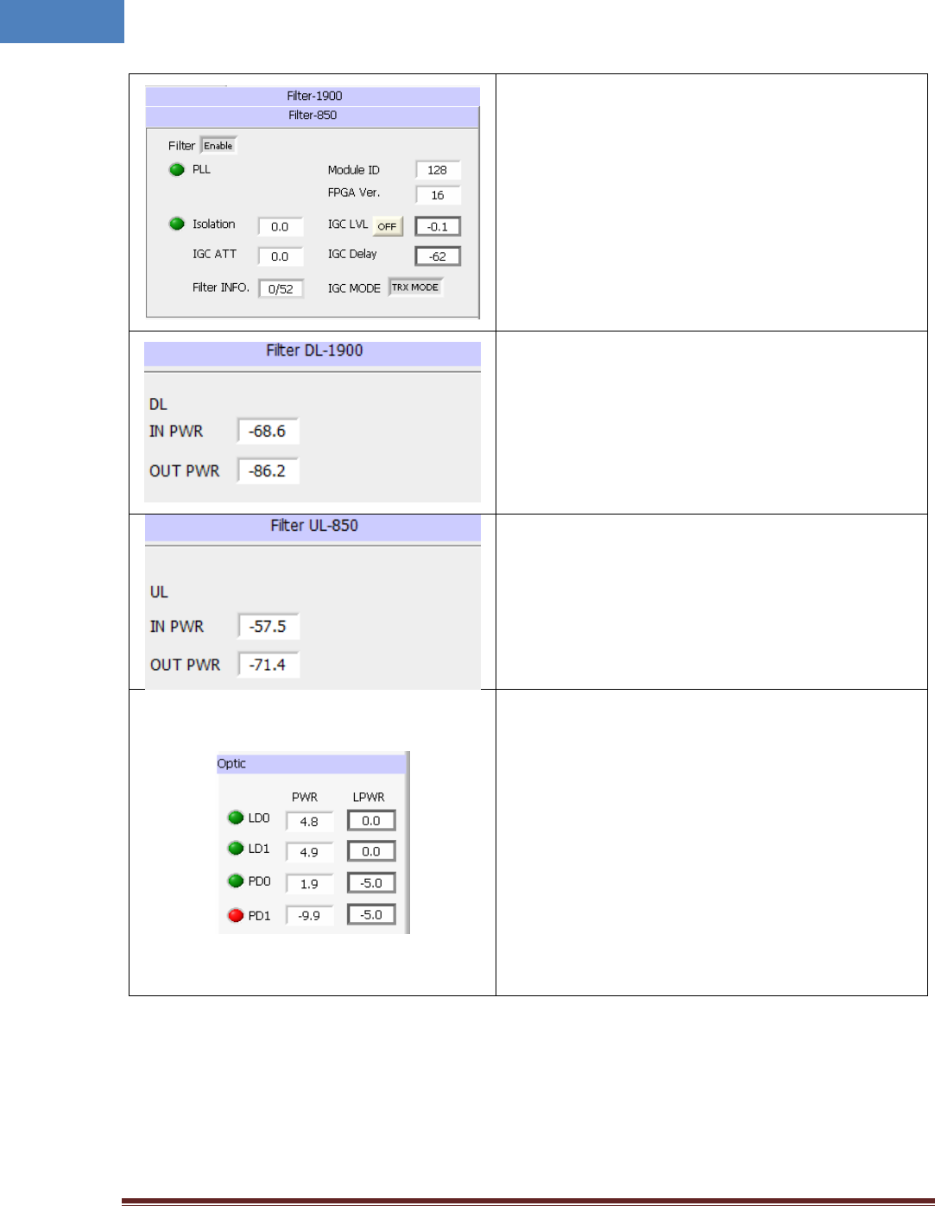Toggle the Filter Enable button
The width and height of the screenshot is (935, 1206).
pos(218,146)
